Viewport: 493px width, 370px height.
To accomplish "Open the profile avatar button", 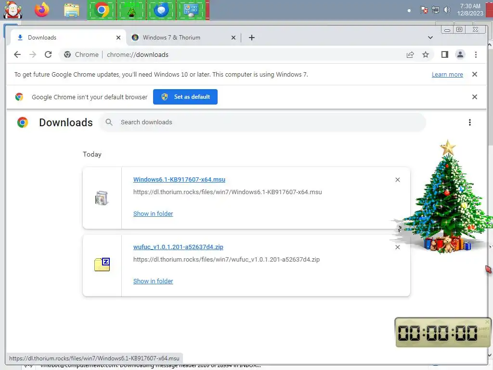I will point(460,54).
